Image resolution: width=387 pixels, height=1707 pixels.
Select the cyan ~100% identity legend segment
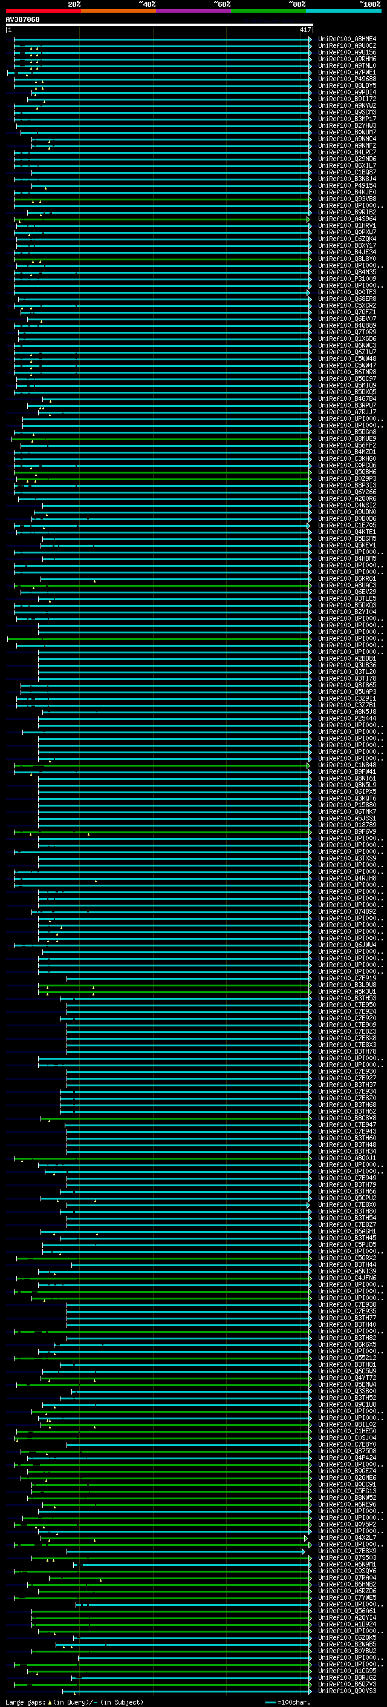pyautogui.click(x=344, y=11)
